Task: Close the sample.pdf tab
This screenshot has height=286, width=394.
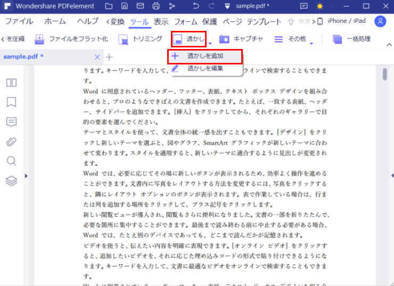Action: pos(97,58)
